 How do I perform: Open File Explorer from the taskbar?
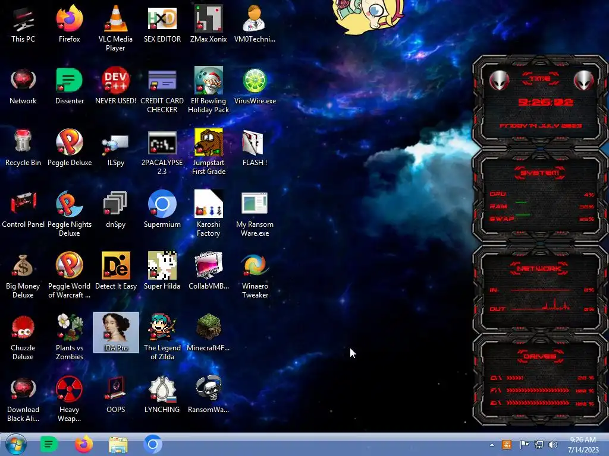click(x=118, y=445)
